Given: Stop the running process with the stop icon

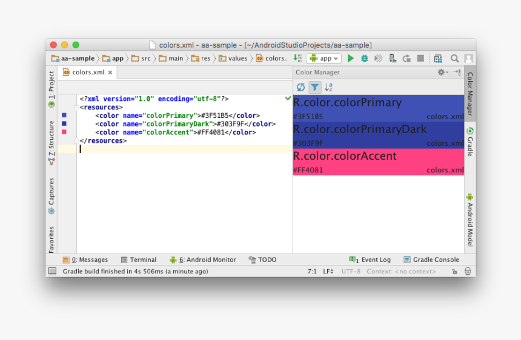Looking at the screenshot, I should [x=420, y=58].
